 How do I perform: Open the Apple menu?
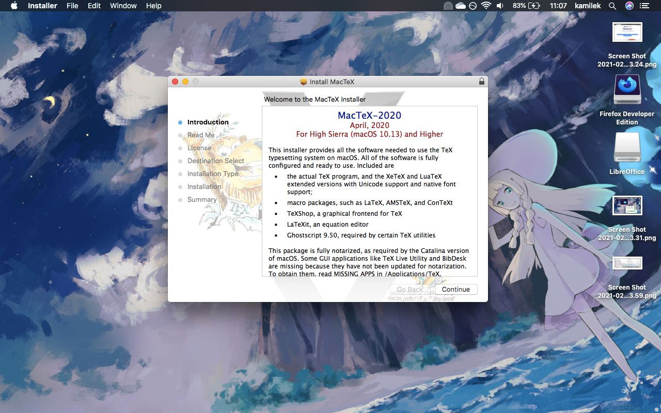14,6
